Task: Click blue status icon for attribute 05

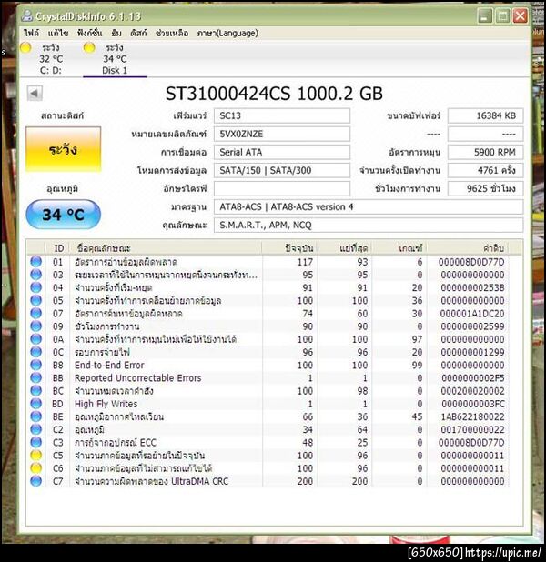Action: pyautogui.click(x=35, y=300)
